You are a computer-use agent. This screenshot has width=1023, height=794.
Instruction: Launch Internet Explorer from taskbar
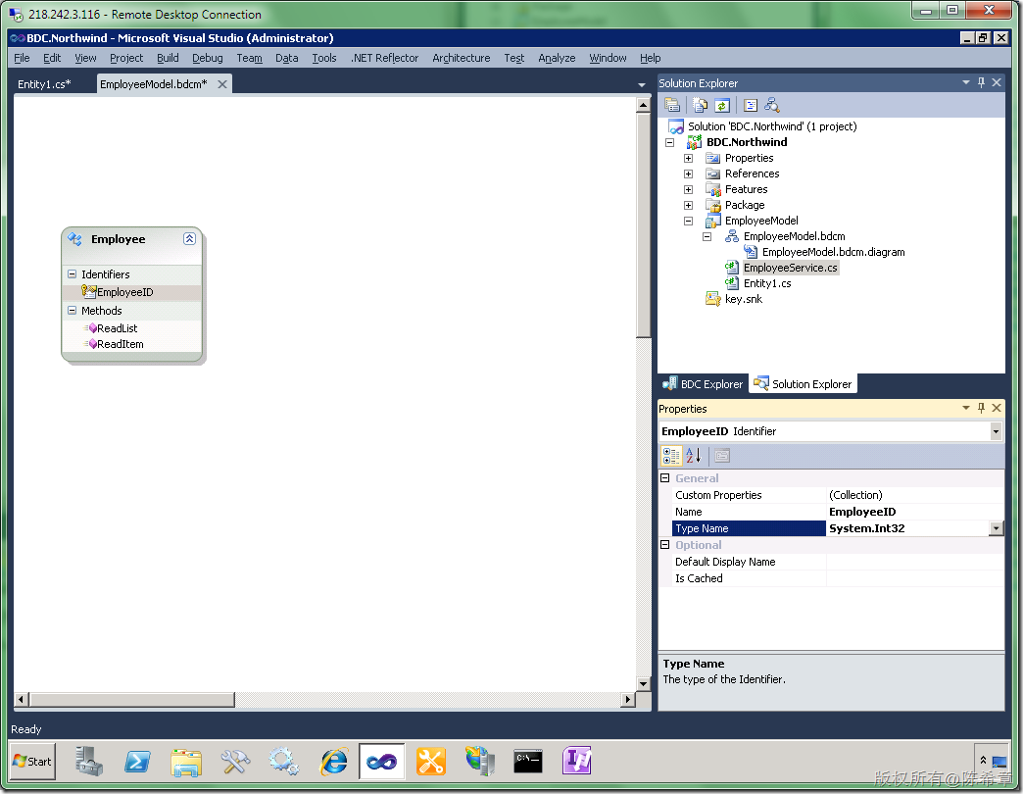pos(333,762)
